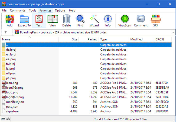
Task: Select the manifest.json file
Action: point(15,102)
